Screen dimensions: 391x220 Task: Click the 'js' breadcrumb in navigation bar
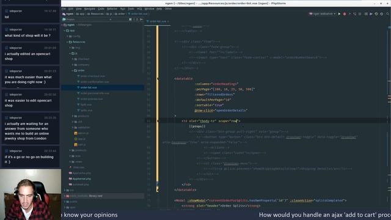[109, 14]
